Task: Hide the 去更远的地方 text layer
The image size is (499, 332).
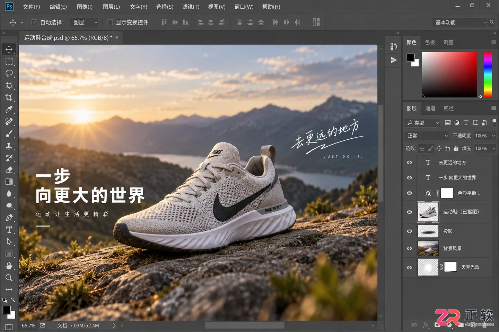Action: tap(410, 163)
